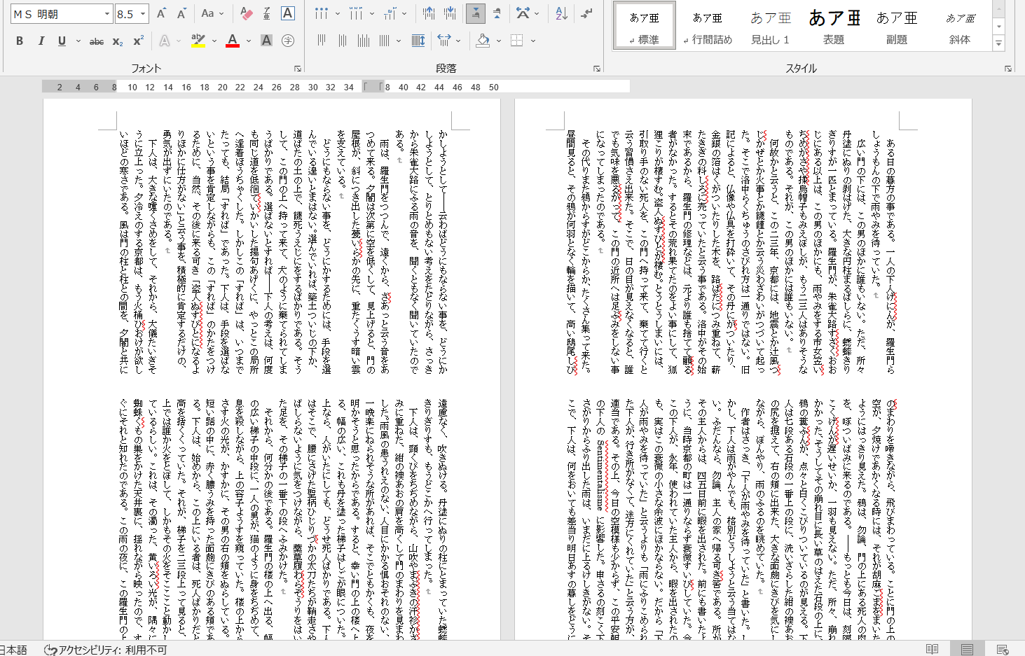Toggle italic formatting
Viewport: 1025px width, 656px height.
pyautogui.click(x=41, y=41)
